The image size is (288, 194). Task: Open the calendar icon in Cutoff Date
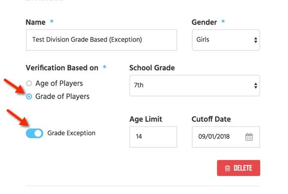click(x=249, y=137)
